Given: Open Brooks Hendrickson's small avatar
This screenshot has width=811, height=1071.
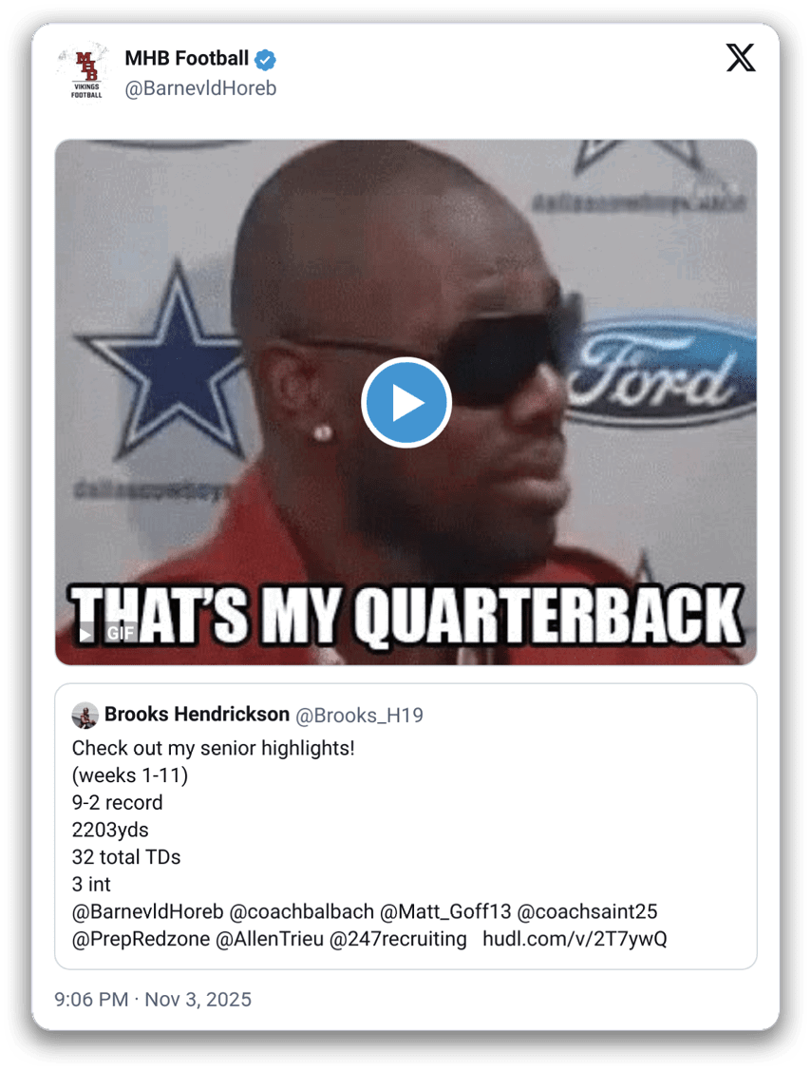Looking at the screenshot, I should click(85, 716).
